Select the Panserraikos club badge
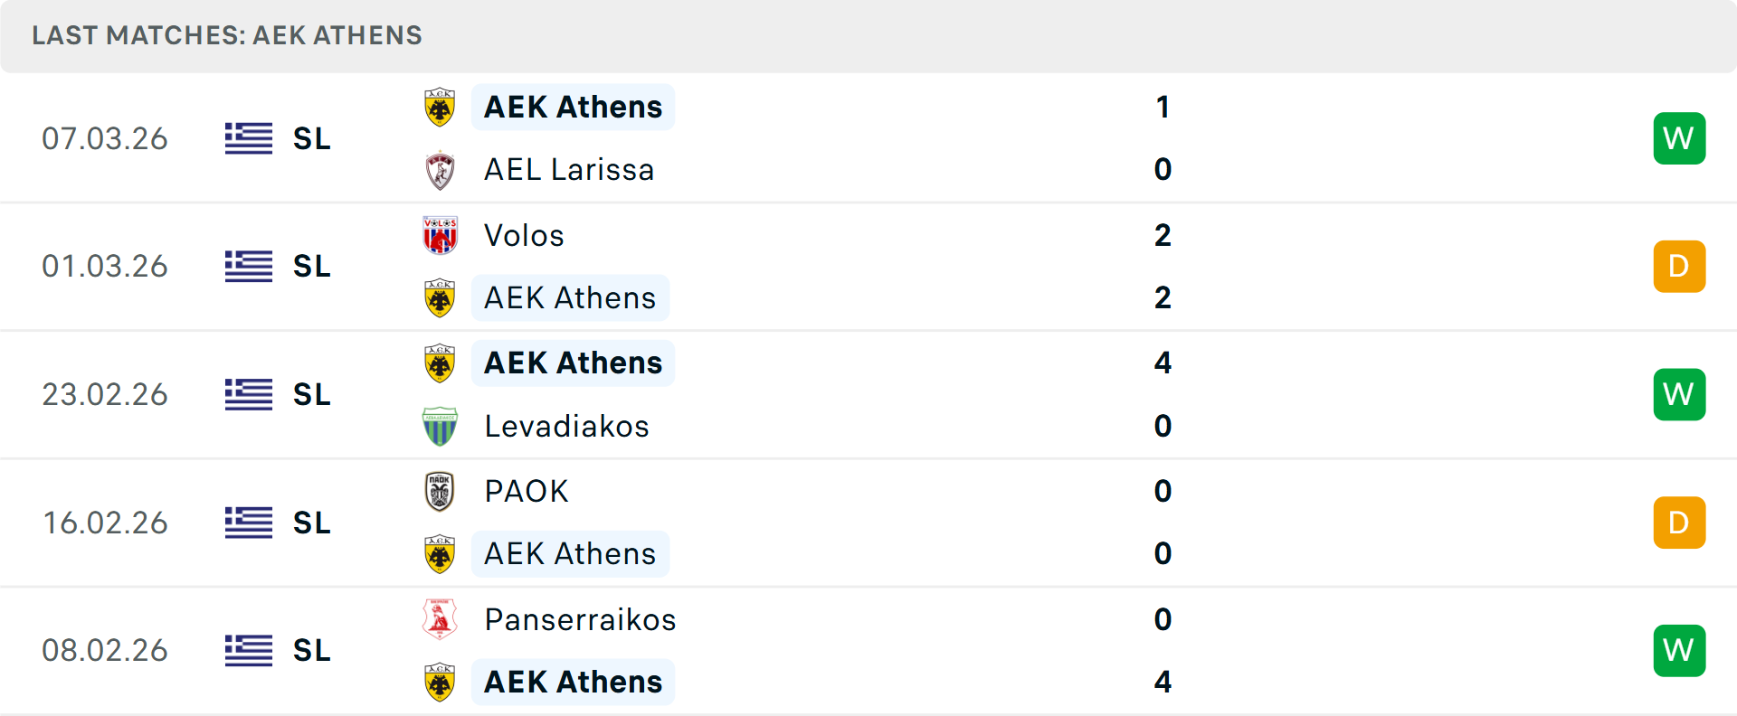 [x=440, y=620]
